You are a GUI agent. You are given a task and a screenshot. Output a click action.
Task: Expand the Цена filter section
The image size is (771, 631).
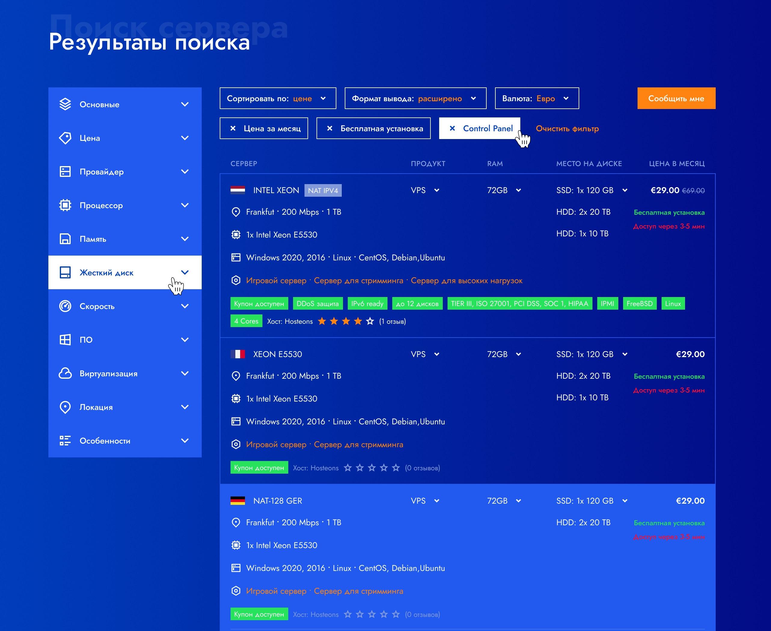[185, 138]
